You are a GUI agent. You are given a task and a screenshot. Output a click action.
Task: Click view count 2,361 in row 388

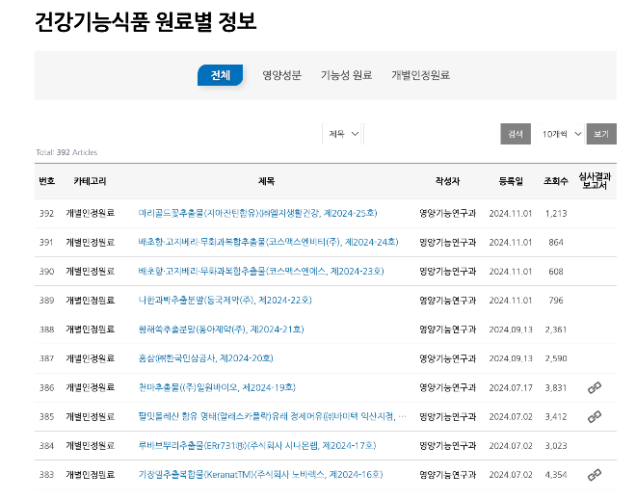[556, 329]
